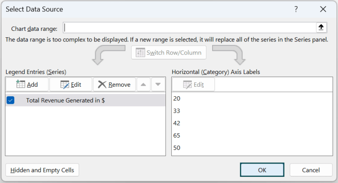
Task: Select the Total Revenue Generated in $ series
Action: click(x=65, y=100)
